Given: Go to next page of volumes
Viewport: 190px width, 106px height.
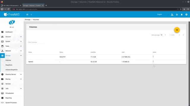Looking at the screenshot, I should pyautogui.click(x=183, y=35).
